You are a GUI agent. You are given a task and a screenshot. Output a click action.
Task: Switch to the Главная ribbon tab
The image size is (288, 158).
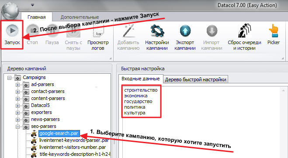pyautogui.click(x=37, y=17)
